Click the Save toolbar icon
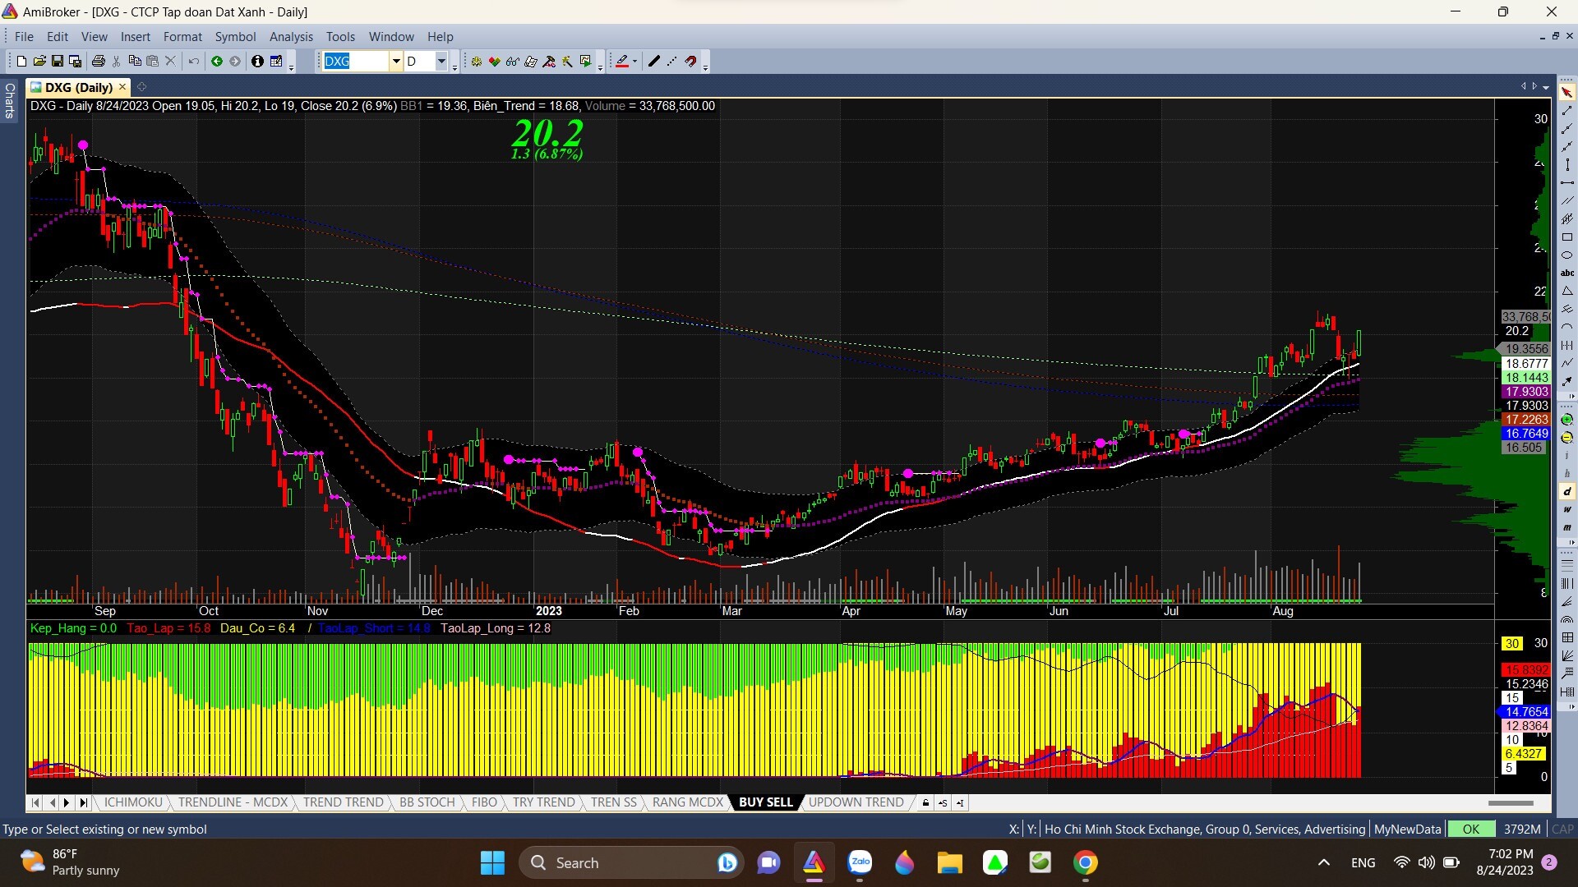The width and height of the screenshot is (1578, 887). (x=58, y=61)
